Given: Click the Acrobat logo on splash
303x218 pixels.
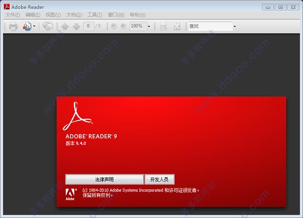Looking at the screenshot, I should 78,116.
